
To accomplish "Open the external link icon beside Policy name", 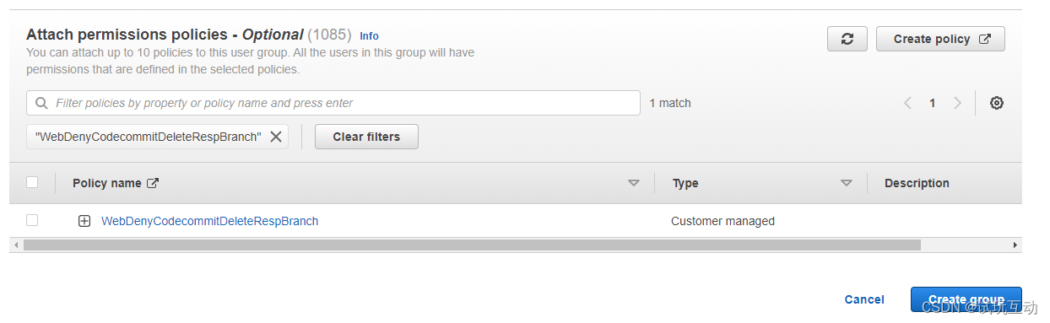I will click(153, 183).
